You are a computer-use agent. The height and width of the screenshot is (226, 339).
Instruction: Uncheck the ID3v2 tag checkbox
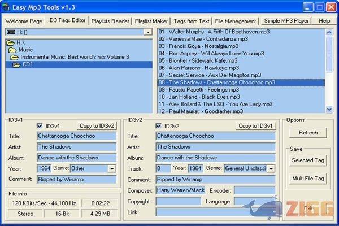(159, 125)
